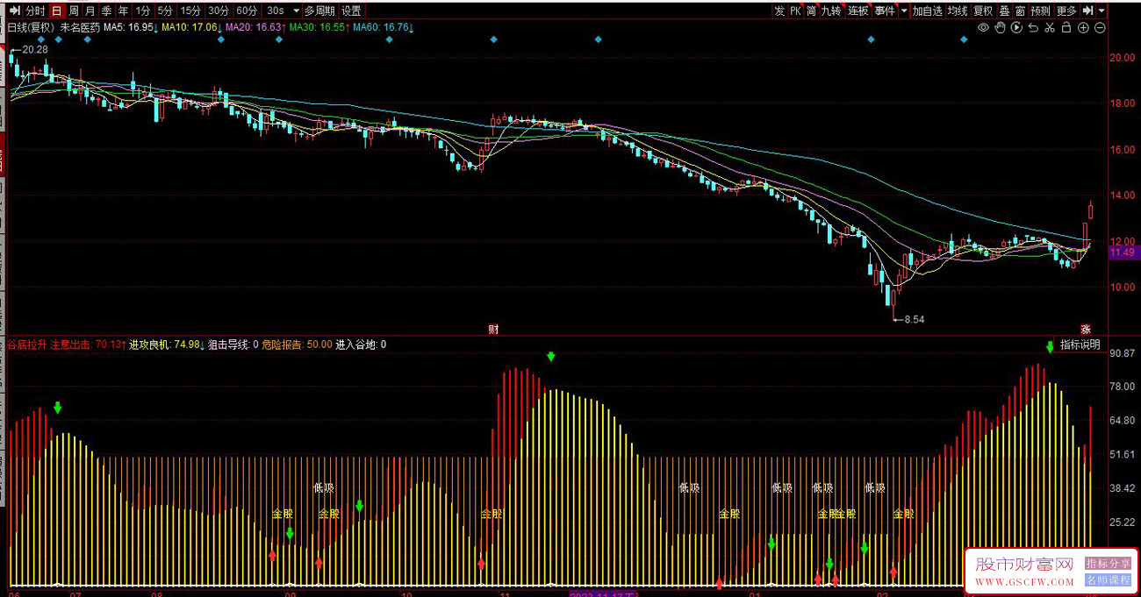Toggle the eye visibility icon
Screen dimensions: 1141x597
[983, 28]
